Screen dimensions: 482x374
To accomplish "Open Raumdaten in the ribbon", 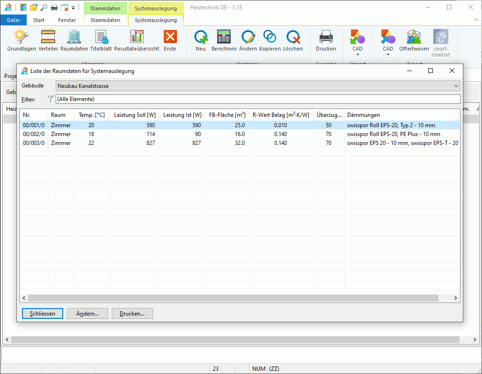I will (74, 40).
